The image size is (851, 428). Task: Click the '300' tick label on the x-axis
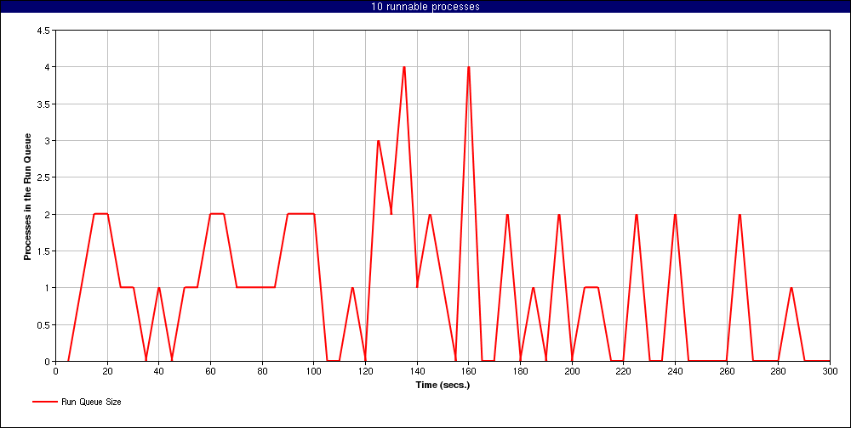point(830,371)
